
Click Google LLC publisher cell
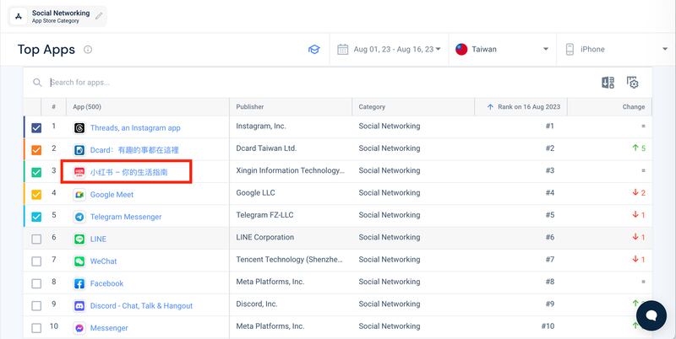pyautogui.click(x=255, y=193)
